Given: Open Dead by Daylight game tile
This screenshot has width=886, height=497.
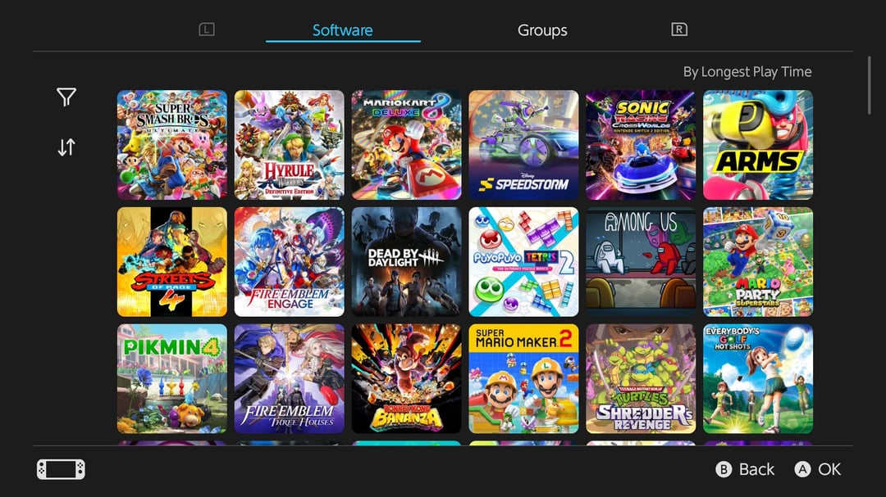Looking at the screenshot, I should point(406,262).
